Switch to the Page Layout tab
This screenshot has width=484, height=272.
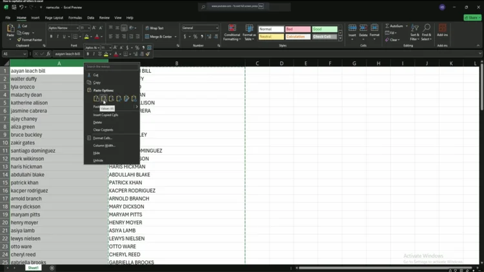pyautogui.click(x=54, y=18)
